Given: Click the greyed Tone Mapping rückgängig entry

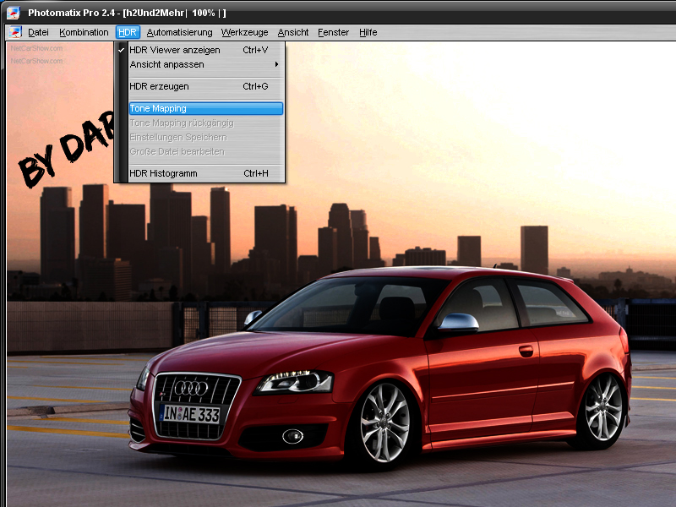Looking at the screenshot, I should (181, 123).
